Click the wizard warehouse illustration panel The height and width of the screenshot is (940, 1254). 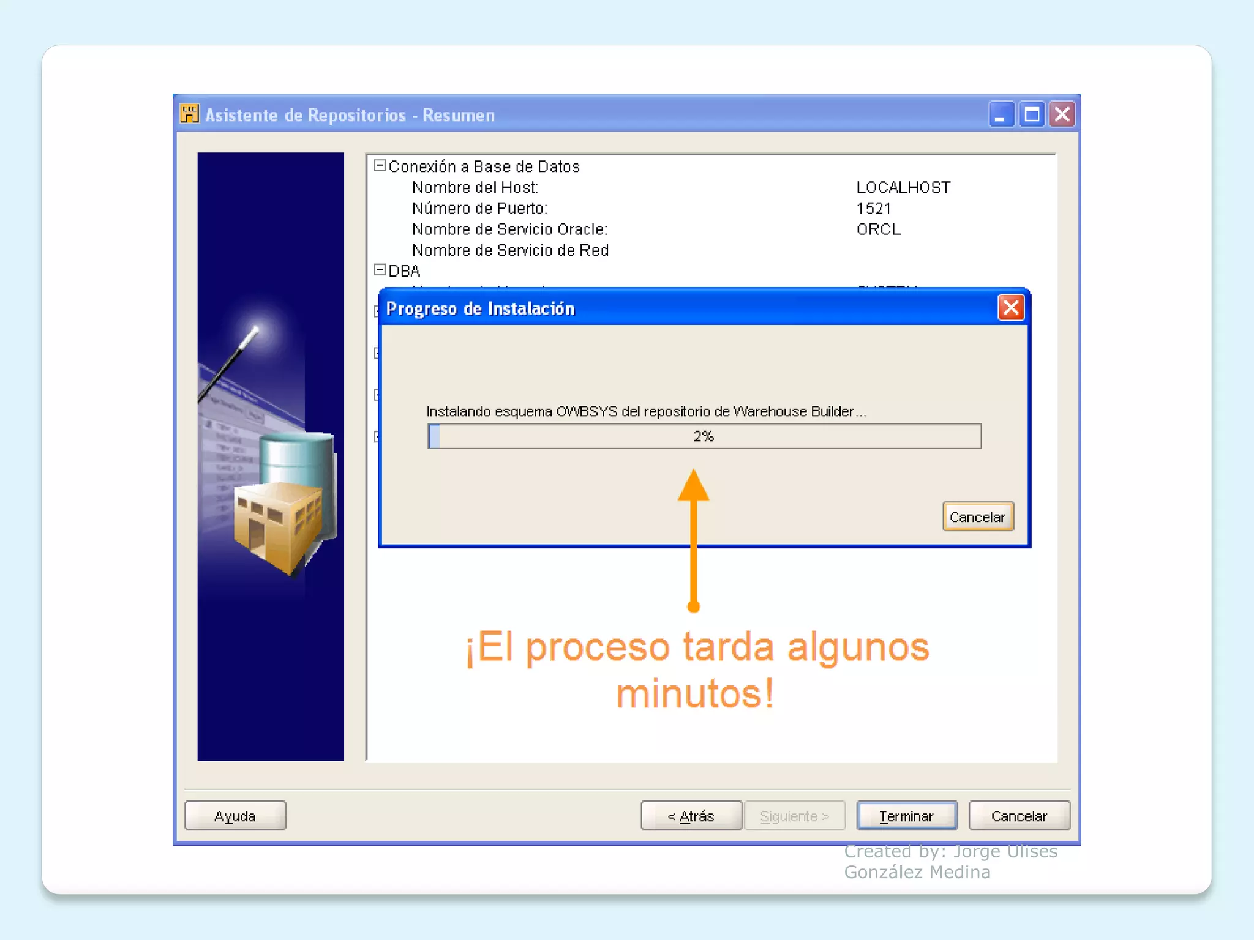tap(271, 457)
